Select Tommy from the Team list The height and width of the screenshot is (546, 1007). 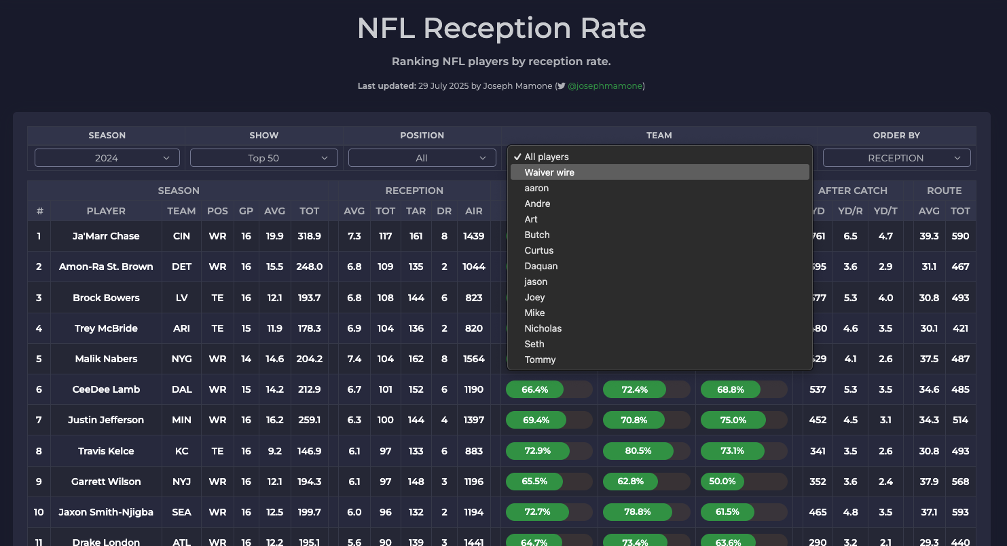[x=659, y=359]
